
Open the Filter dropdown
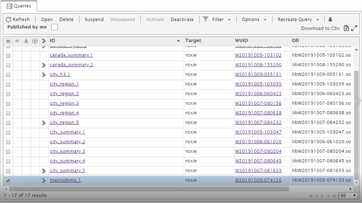229,20
